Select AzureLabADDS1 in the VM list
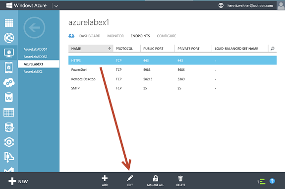The height and width of the screenshot is (189, 285). point(36,49)
